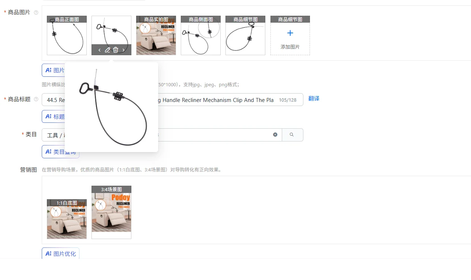Click the pencil edit icon on hovered image
471x280 pixels.
(x=107, y=50)
